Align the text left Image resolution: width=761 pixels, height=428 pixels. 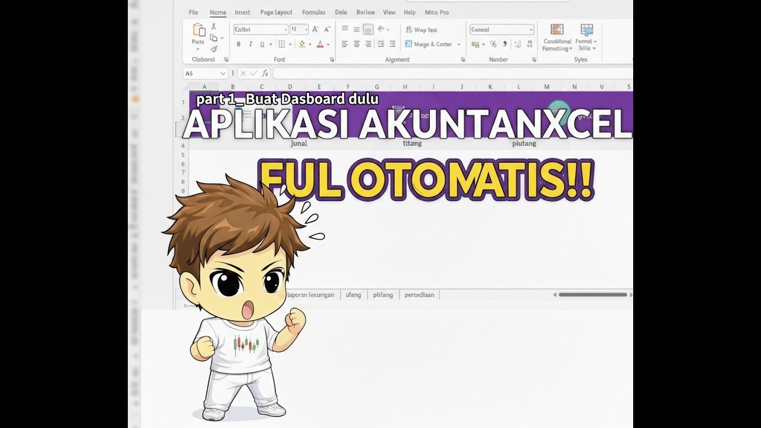(x=345, y=44)
